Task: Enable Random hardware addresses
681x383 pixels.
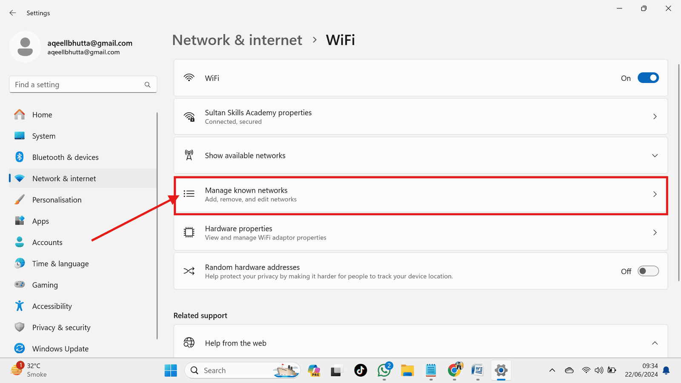Action: pyautogui.click(x=648, y=271)
